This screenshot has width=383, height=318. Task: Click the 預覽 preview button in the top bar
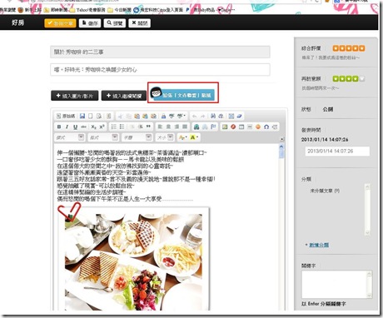[x=115, y=23]
